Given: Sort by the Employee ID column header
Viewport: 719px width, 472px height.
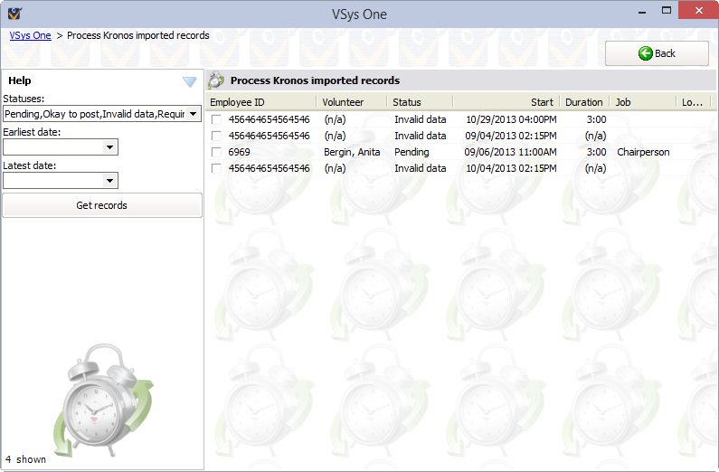Looking at the screenshot, I should click(x=260, y=102).
